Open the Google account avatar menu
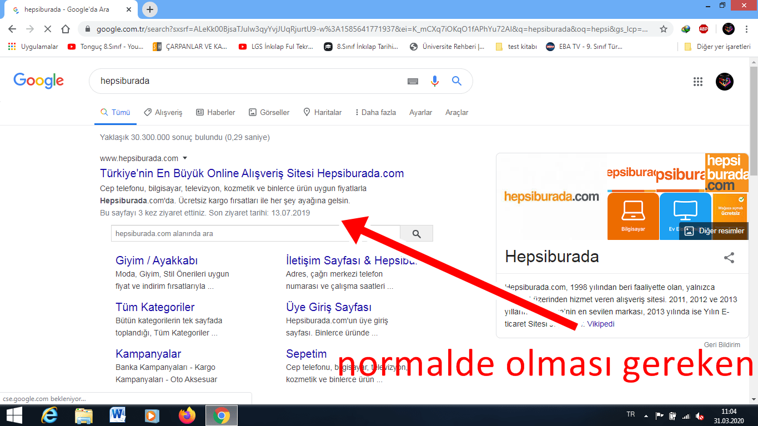Image resolution: width=758 pixels, height=426 pixels. [725, 82]
